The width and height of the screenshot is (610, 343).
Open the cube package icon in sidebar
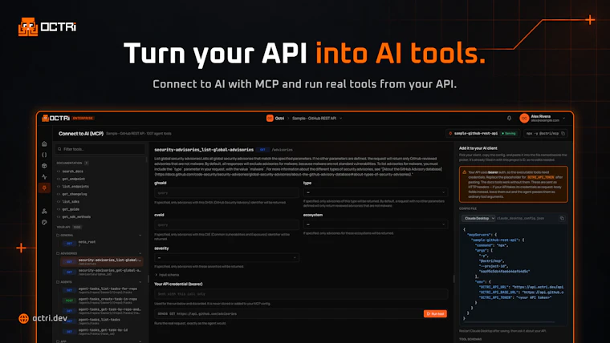44,165
